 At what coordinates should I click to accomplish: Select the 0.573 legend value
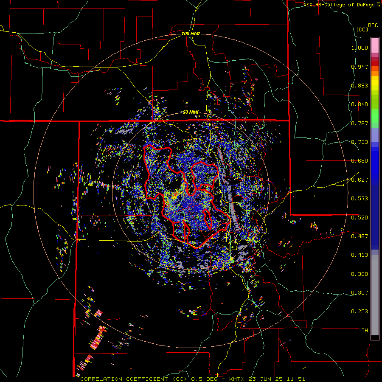[x=360, y=198]
